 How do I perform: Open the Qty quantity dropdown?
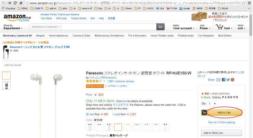click(212, 104)
